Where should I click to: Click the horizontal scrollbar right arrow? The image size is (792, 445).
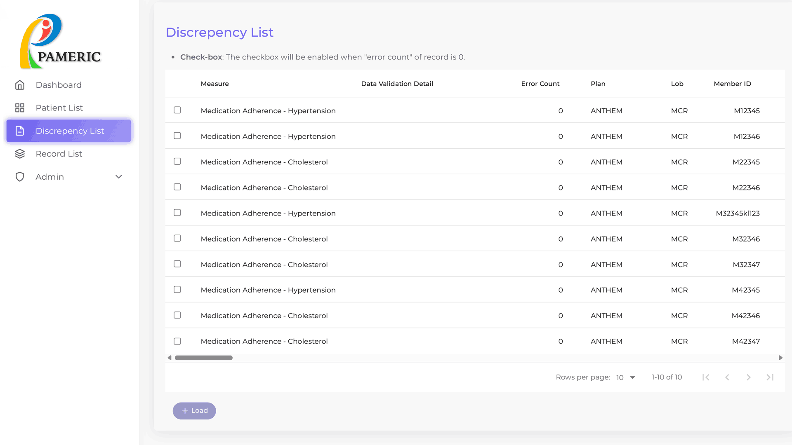[780, 358]
